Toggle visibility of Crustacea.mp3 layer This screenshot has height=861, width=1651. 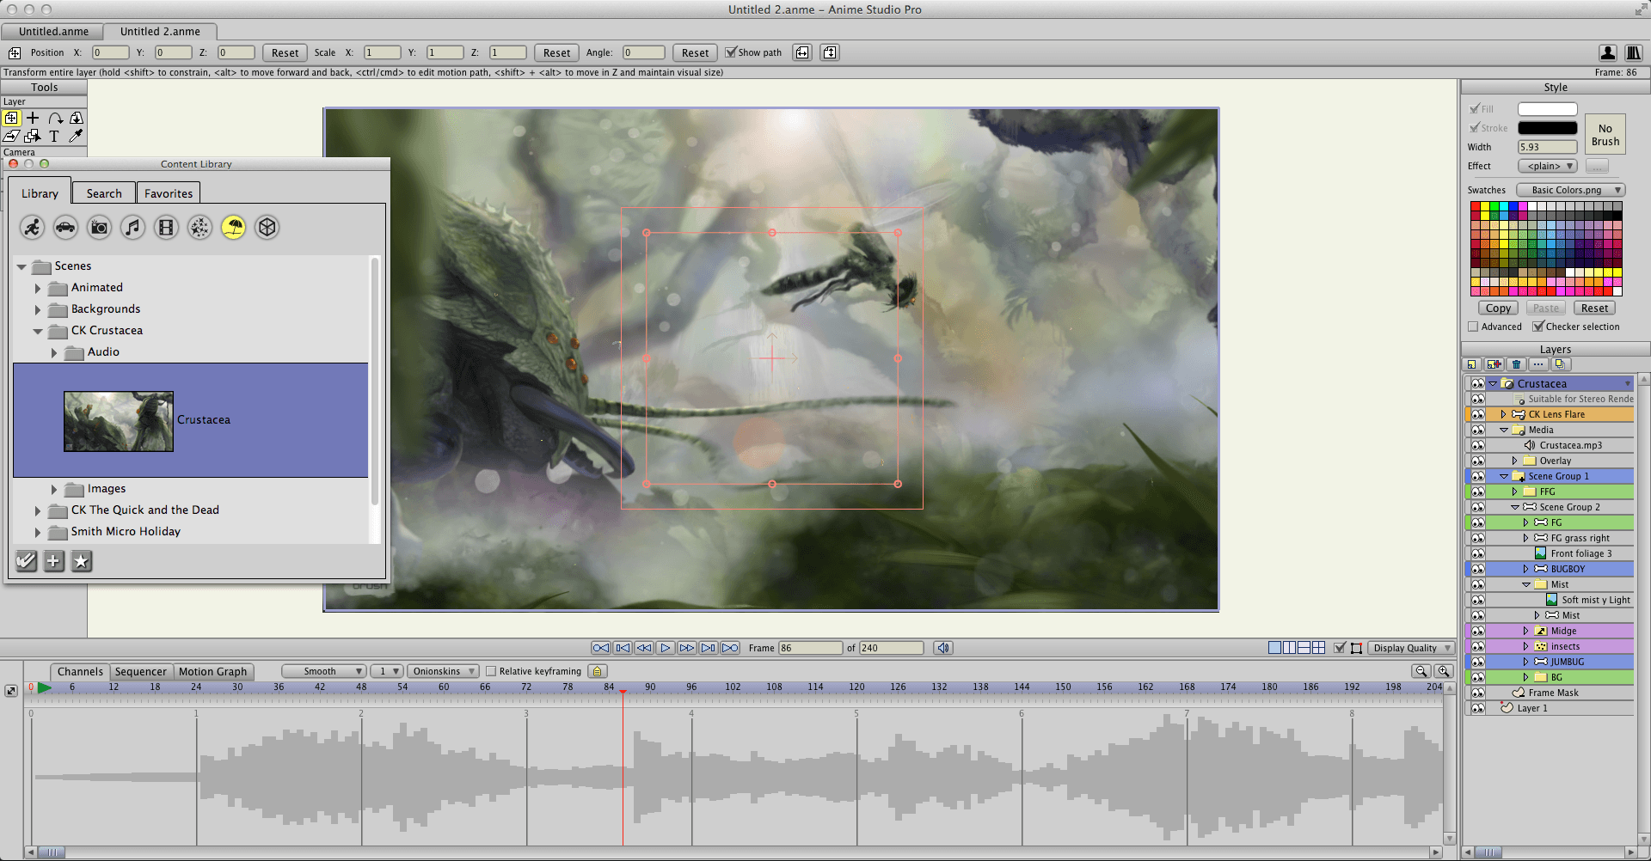[x=1477, y=445]
